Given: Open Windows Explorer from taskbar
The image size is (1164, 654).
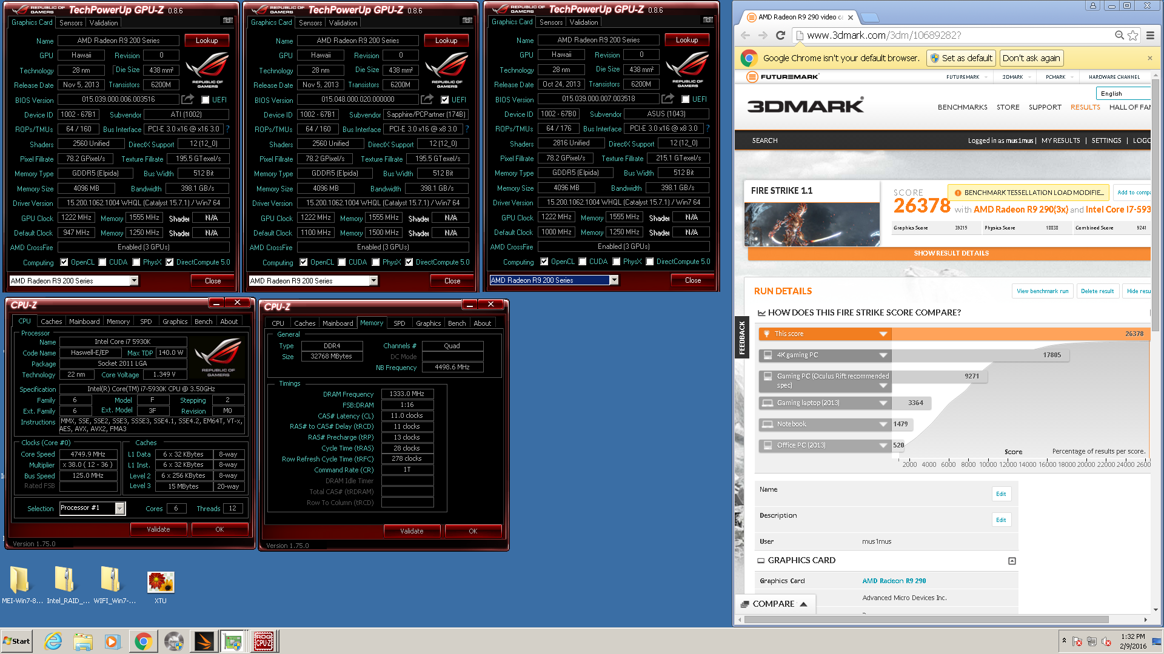Looking at the screenshot, I should pyautogui.click(x=83, y=641).
